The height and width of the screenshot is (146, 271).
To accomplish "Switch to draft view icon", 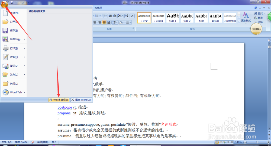I will pyautogui.click(x=232, y=142).
